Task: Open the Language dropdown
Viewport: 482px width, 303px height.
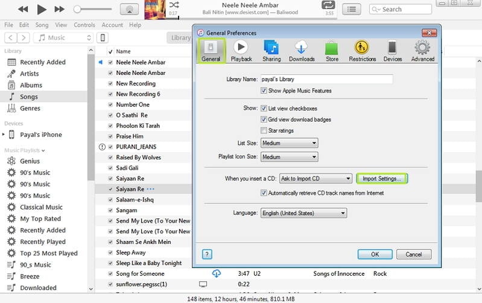Action: coord(303,213)
